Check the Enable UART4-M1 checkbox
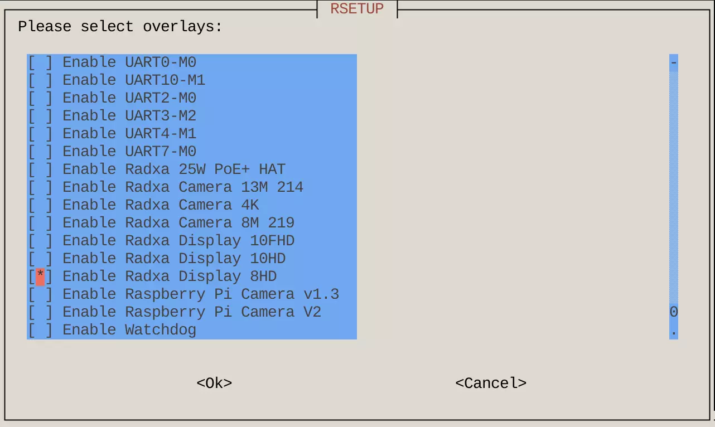The height and width of the screenshot is (427, 715). point(40,134)
